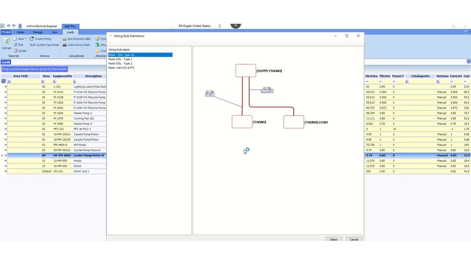
Task: Click the EquipmentNo filter condition icon
Action: coord(54,81)
